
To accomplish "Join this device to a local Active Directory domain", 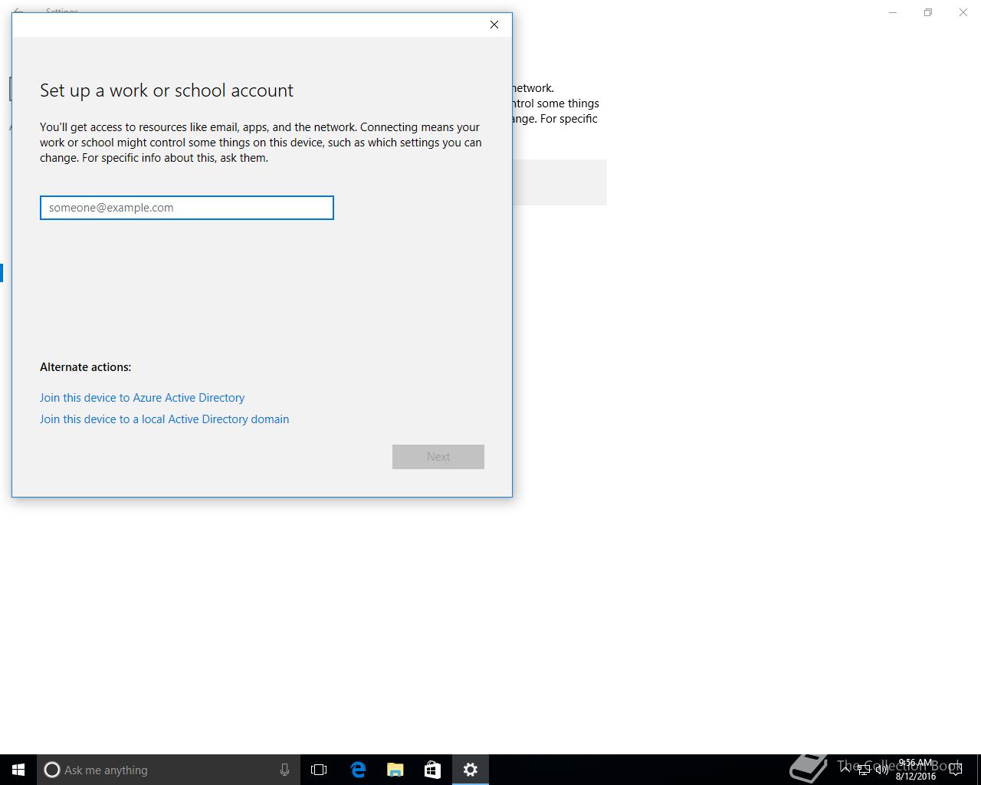I will pyautogui.click(x=164, y=419).
